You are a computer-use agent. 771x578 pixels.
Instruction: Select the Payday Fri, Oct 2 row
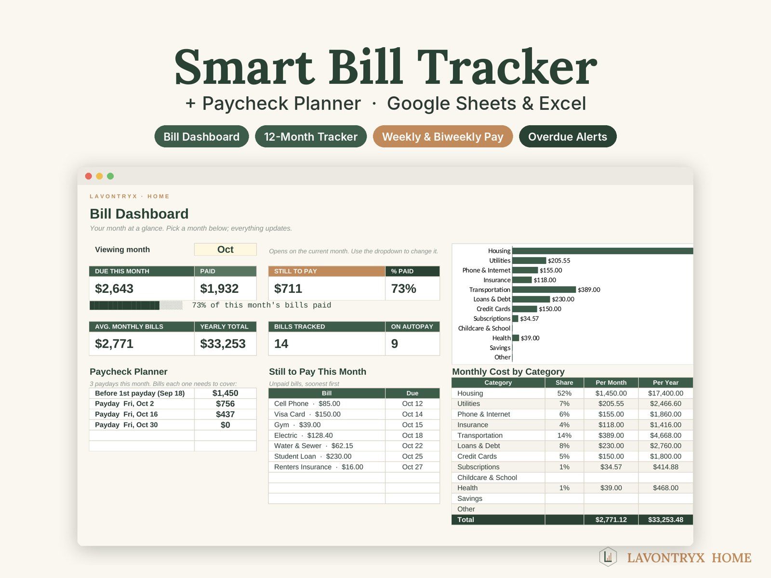pyautogui.click(x=173, y=404)
